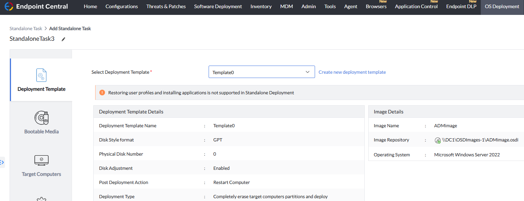Open the MDM menu
This screenshot has width=524, height=201.
coord(287,6)
